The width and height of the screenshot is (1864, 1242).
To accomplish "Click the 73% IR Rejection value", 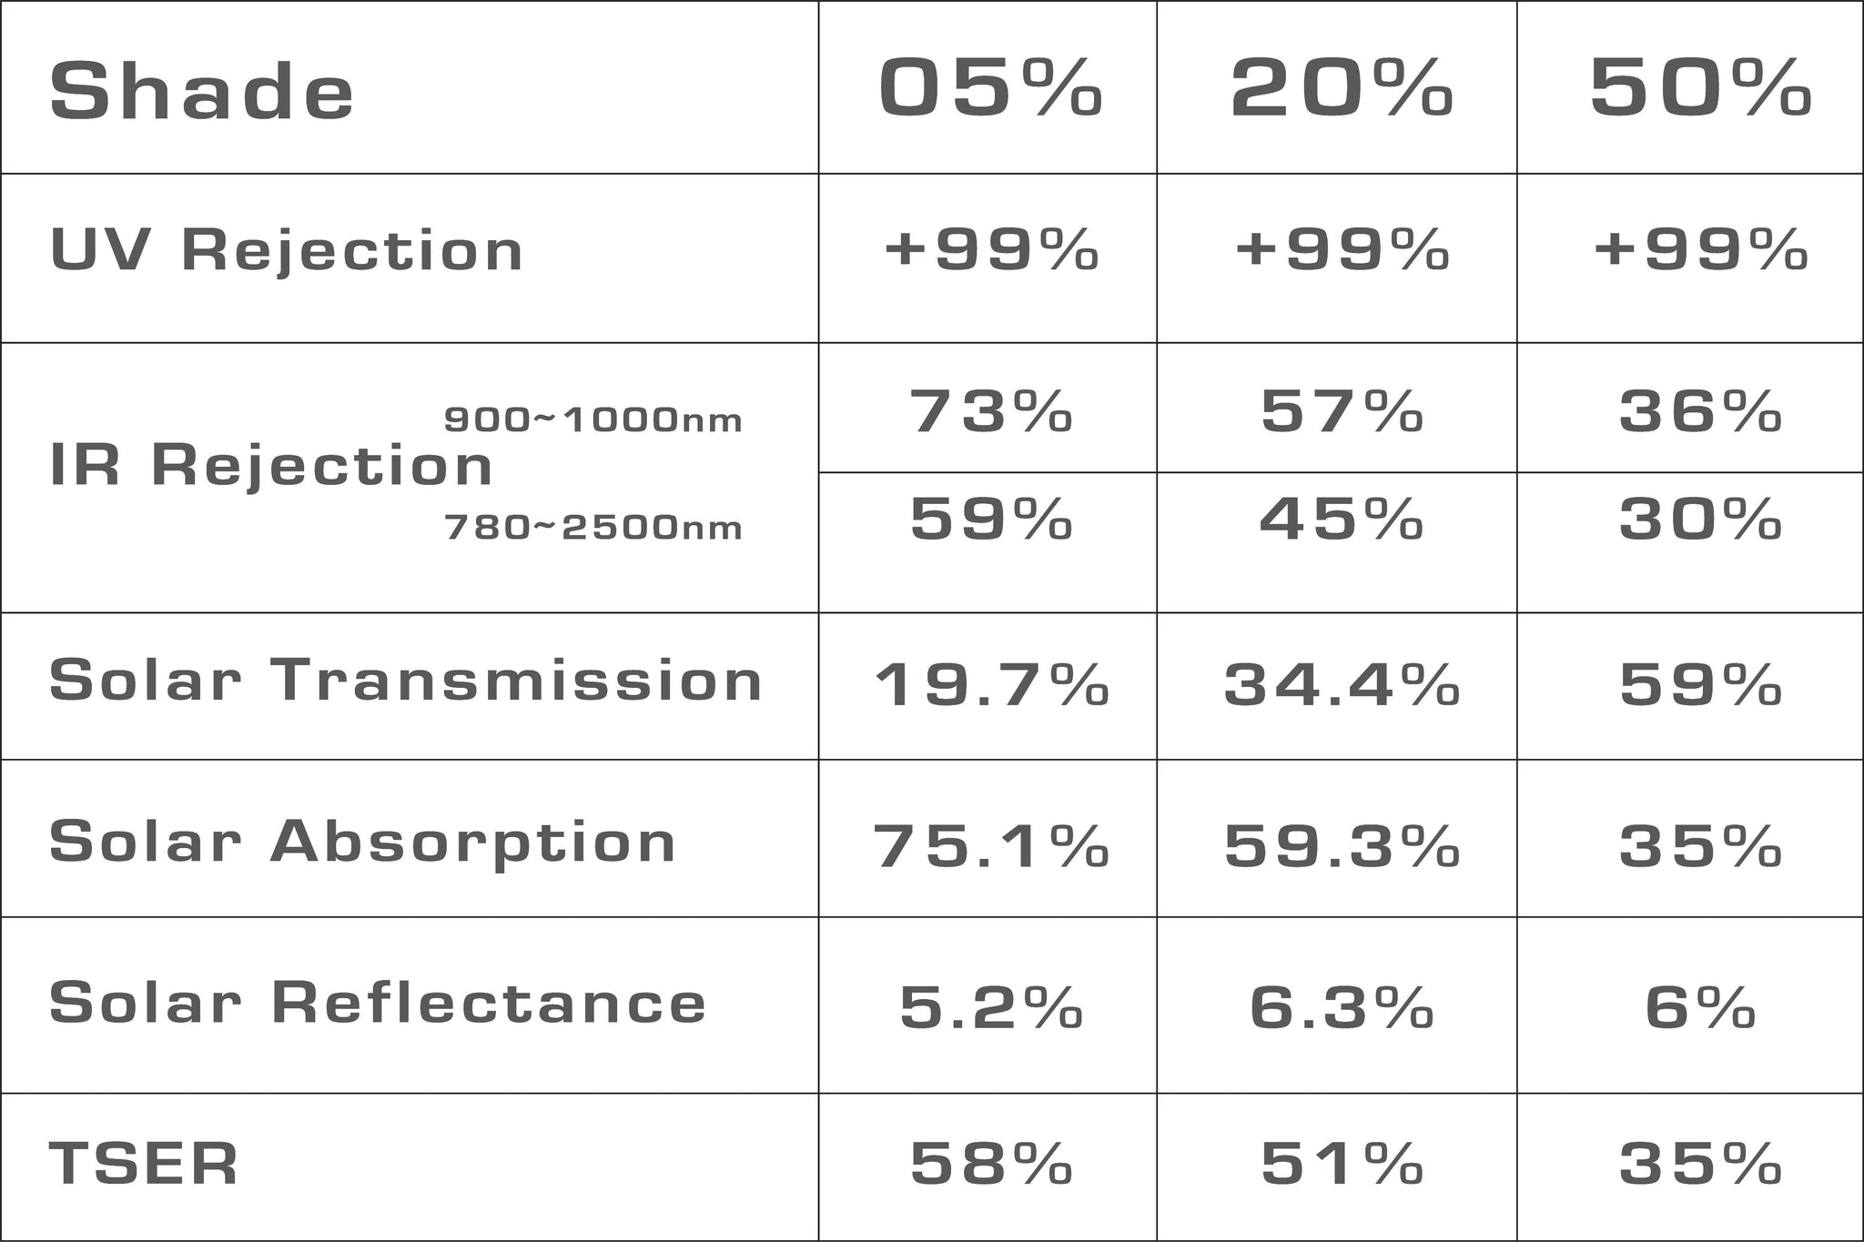I will point(991,411).
